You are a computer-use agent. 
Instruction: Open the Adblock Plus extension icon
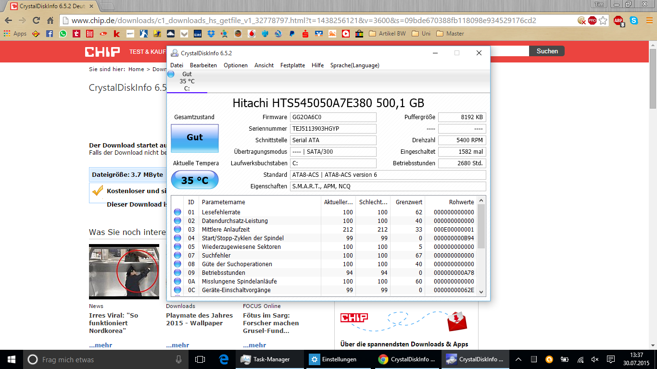tap(619, 21)
